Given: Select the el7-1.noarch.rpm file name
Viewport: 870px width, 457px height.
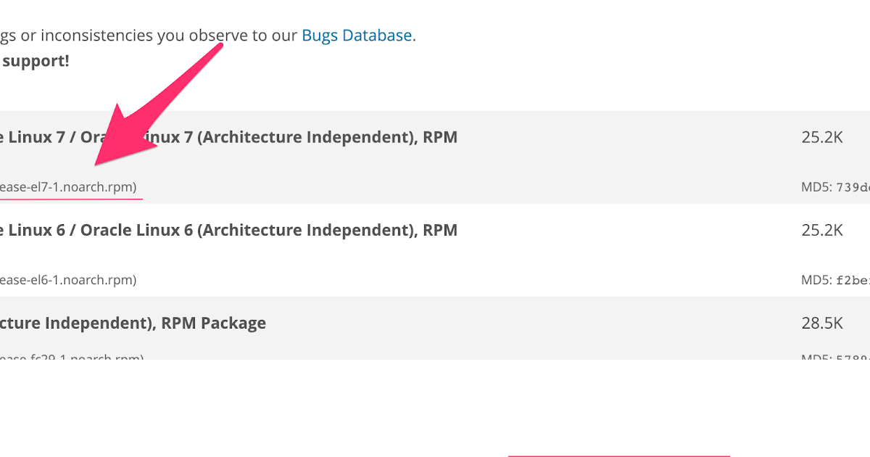Looking at the screenshot, I should [x=68, y=187].
